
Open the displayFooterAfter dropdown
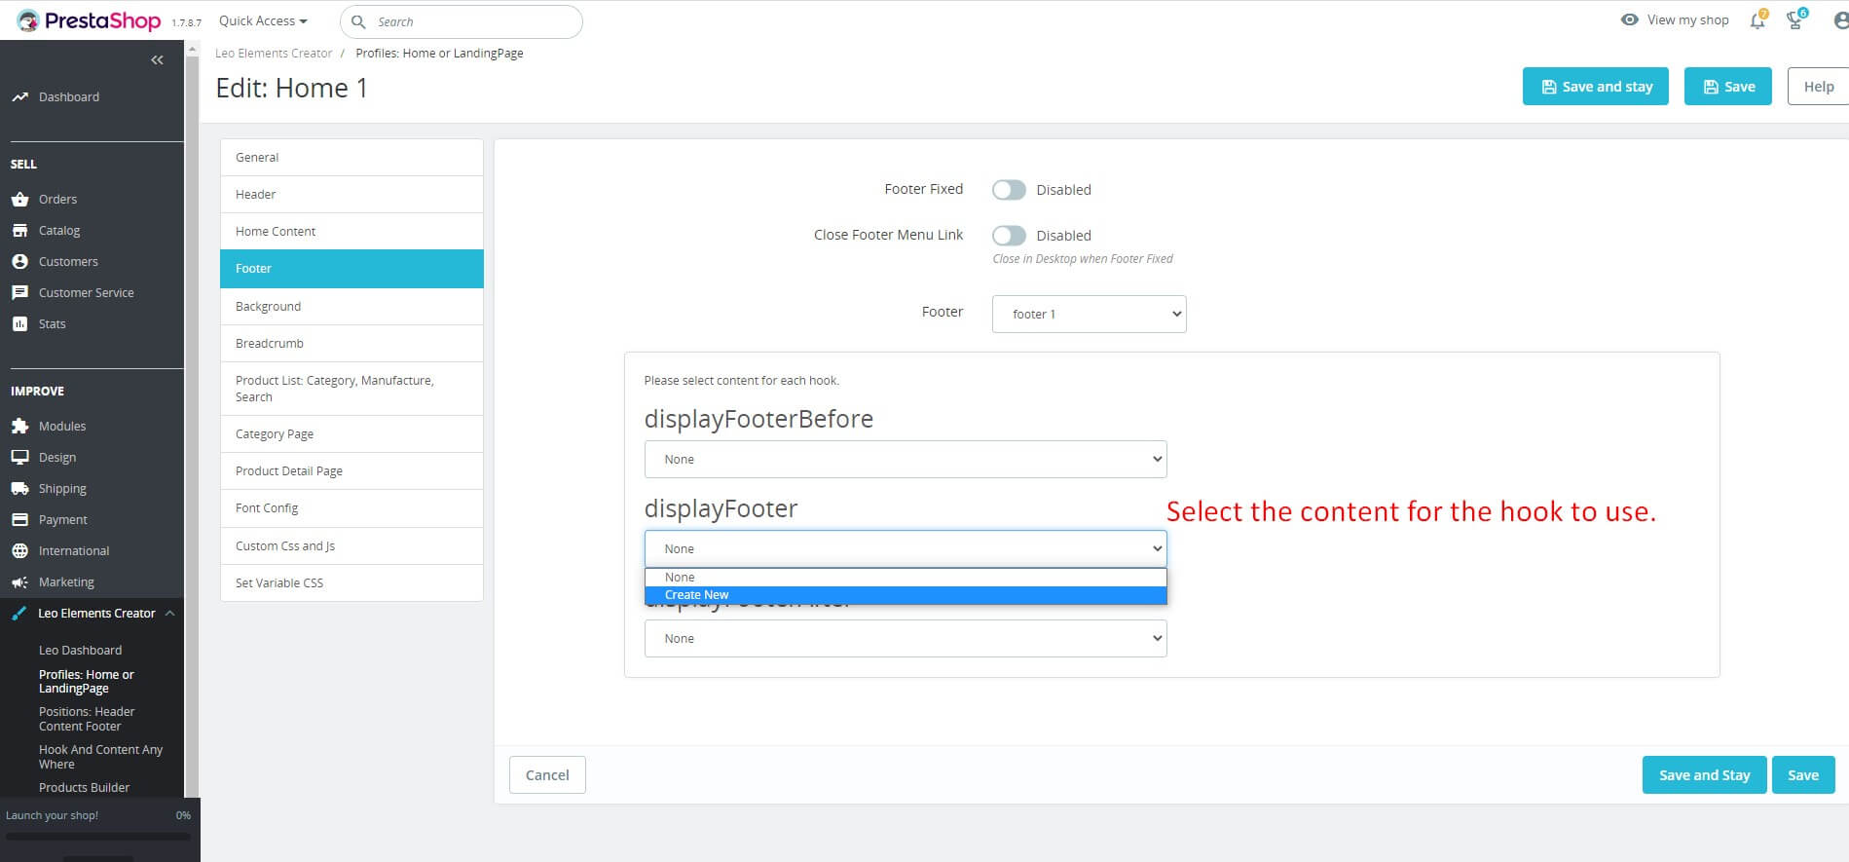click(x=906, y=639)
